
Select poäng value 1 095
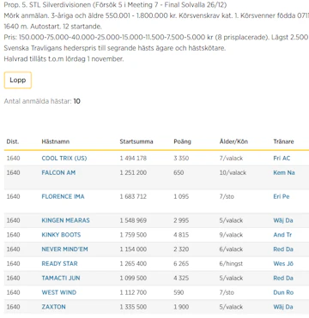(181, 196)
